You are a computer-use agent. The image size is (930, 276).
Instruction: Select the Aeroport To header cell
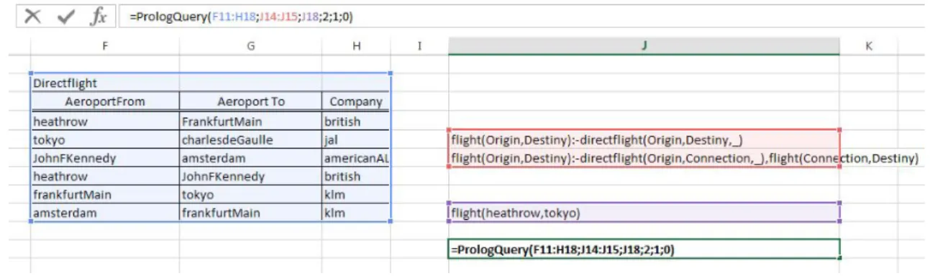(250, 101)
